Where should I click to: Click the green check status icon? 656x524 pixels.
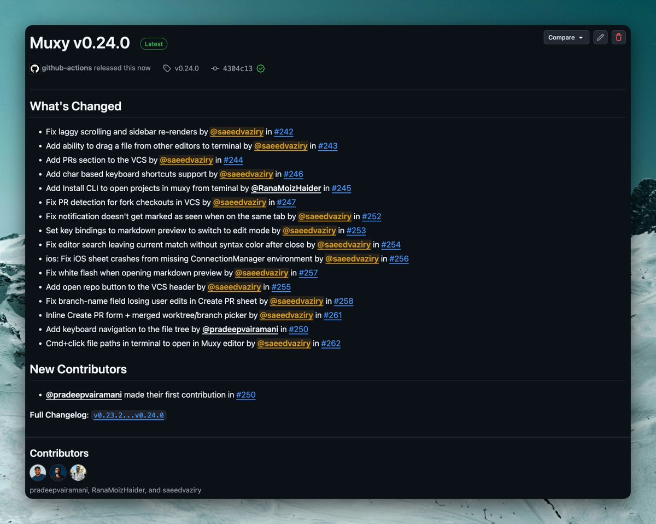(261, 69)
